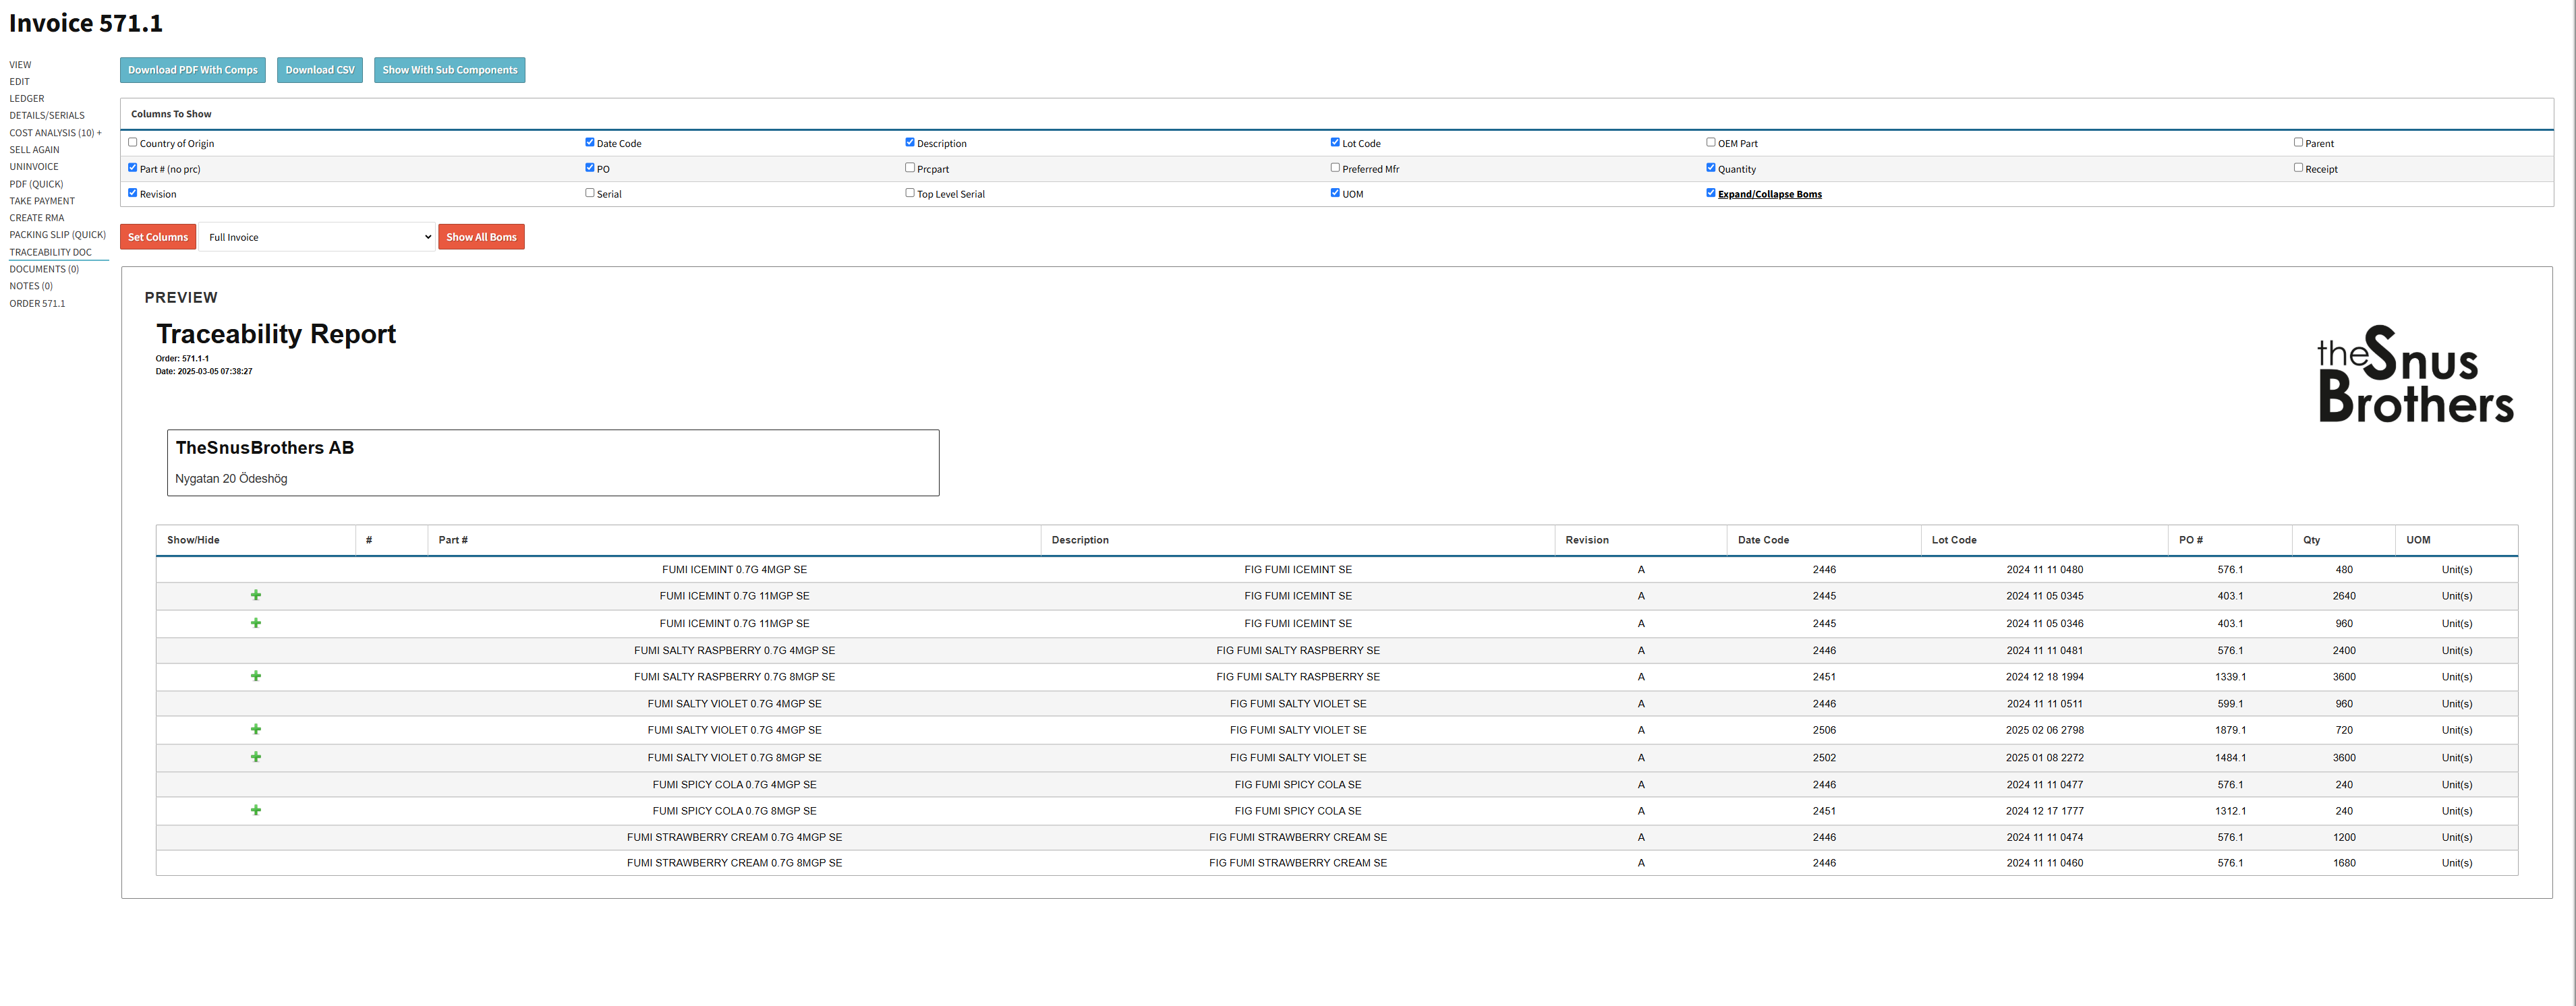The height and width of the screenshot is (1006, 2576).
Task: Uncheck the Description column
Action: (910, 142)
